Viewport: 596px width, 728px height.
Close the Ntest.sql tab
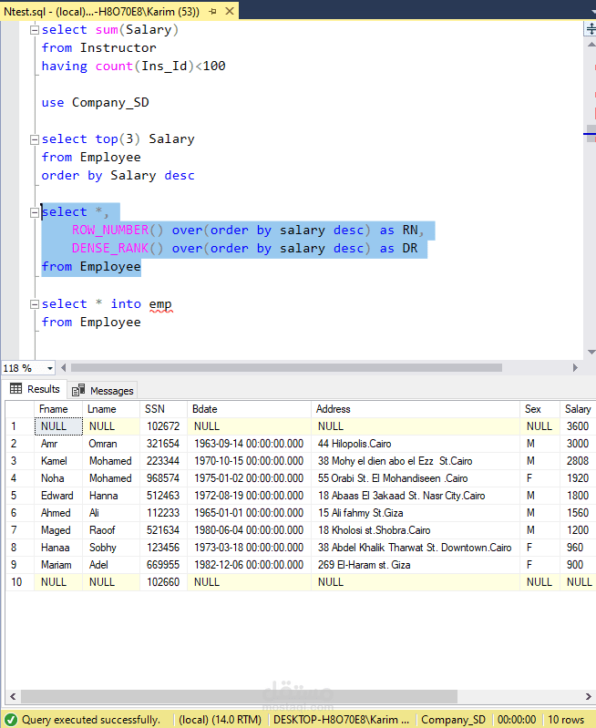coord(230,11)
